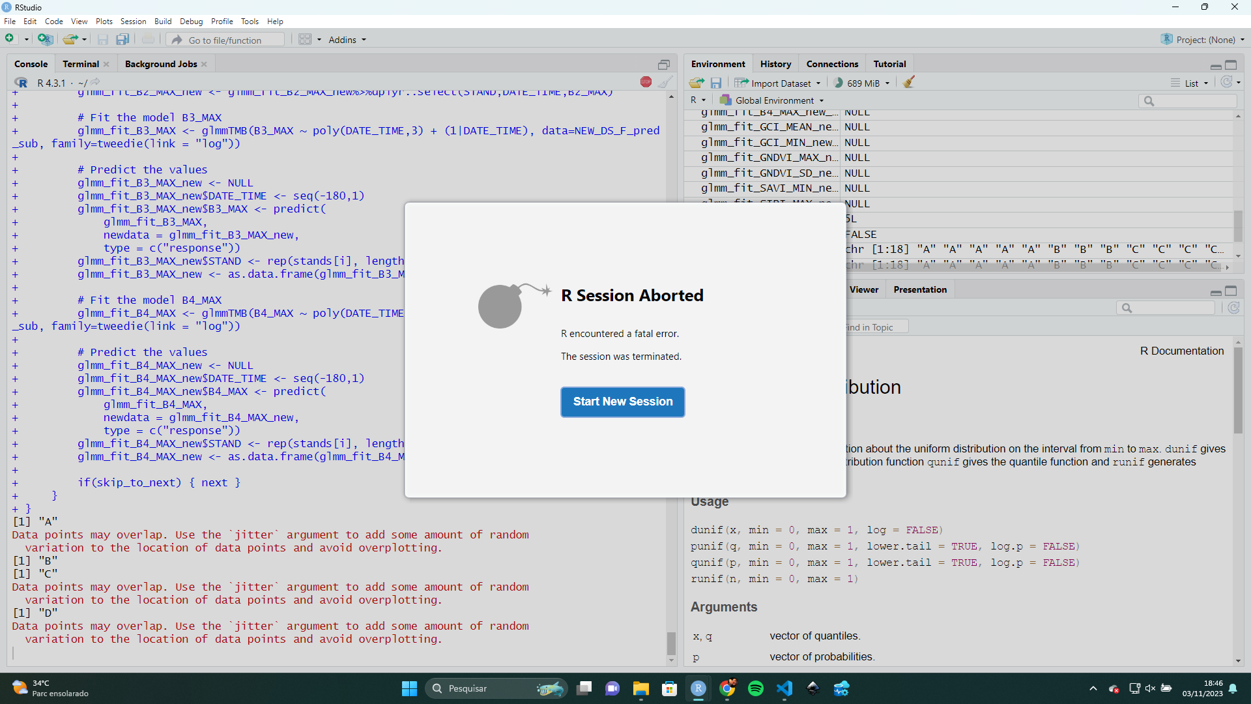Open Visual Studio Code from taskbar
Viewport: 1251px width, 704px height.
(784, 688)
